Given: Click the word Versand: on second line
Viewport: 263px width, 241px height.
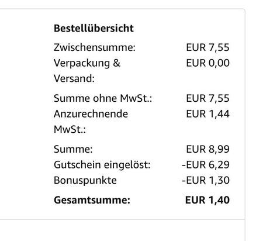Looking at the screenshot, I should (74, 79).
